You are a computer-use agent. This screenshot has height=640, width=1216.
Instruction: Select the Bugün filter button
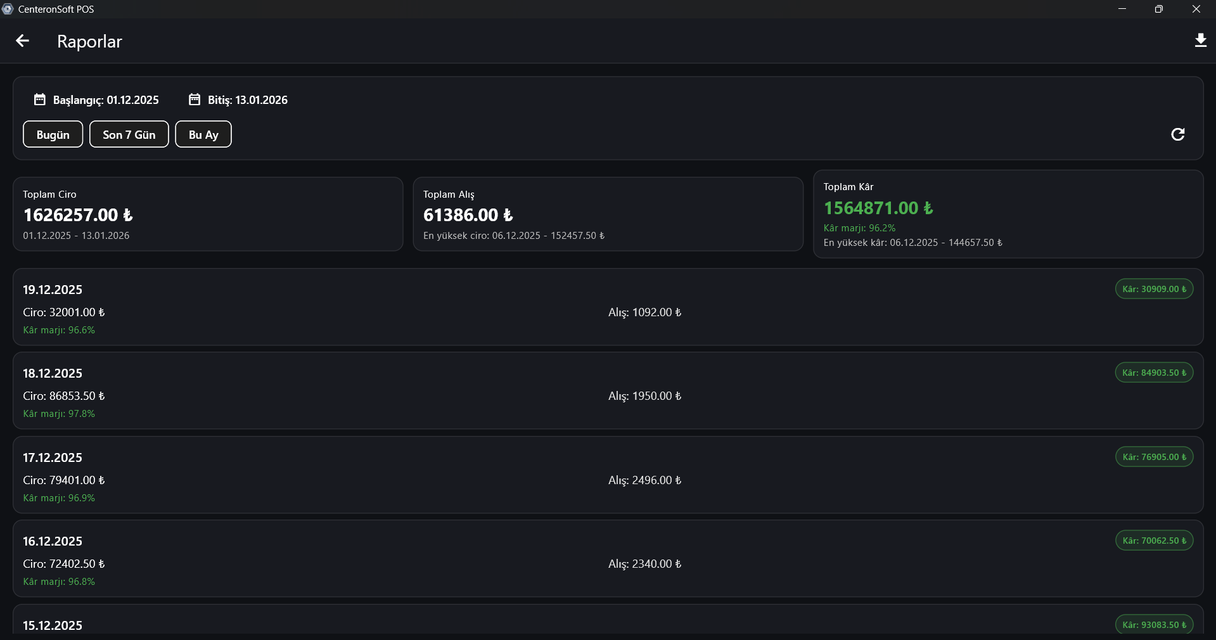[x=53, y=134]
